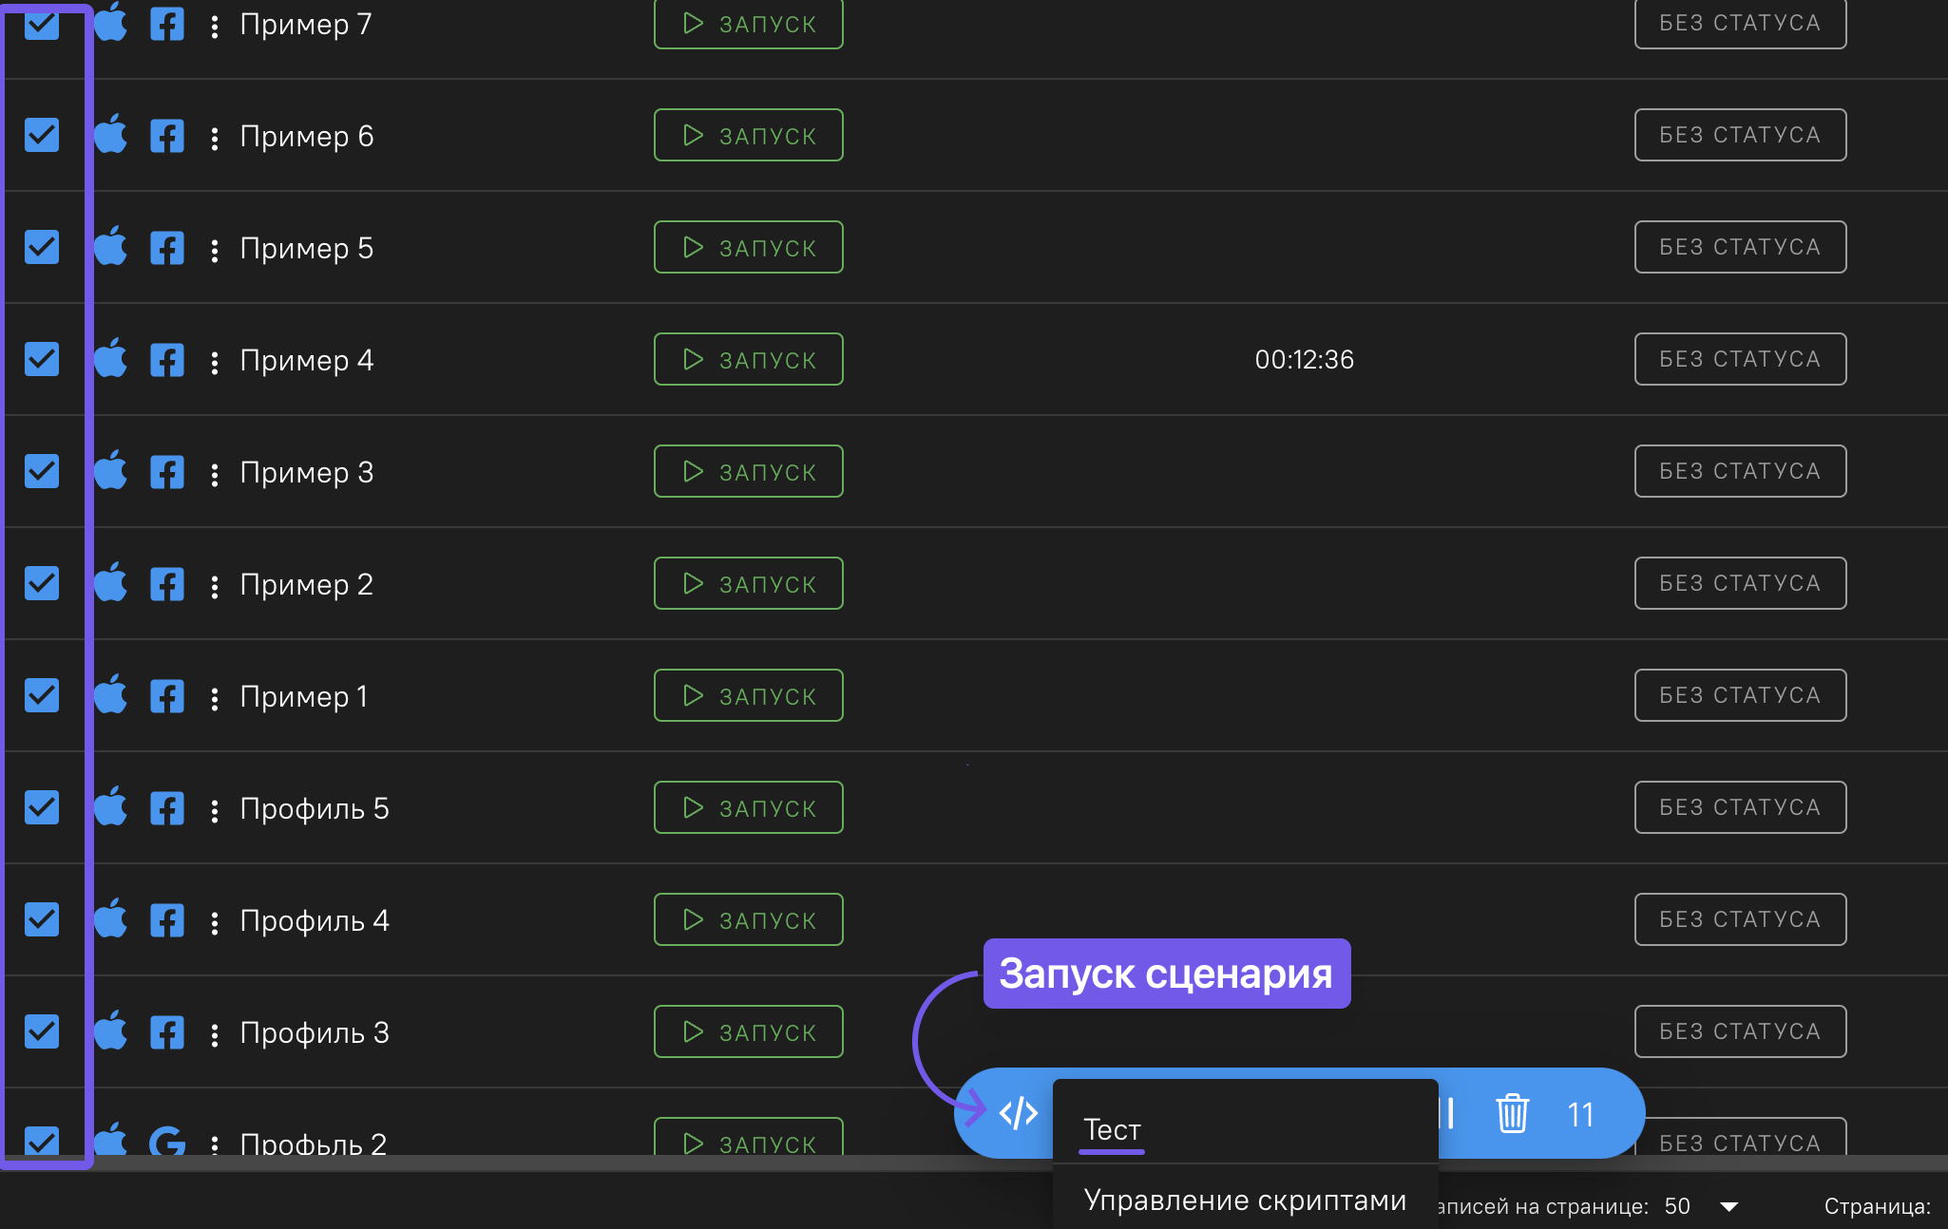Click Facebook icon on Пример 3 row
1948x1229 pixels.
point(167,472)
